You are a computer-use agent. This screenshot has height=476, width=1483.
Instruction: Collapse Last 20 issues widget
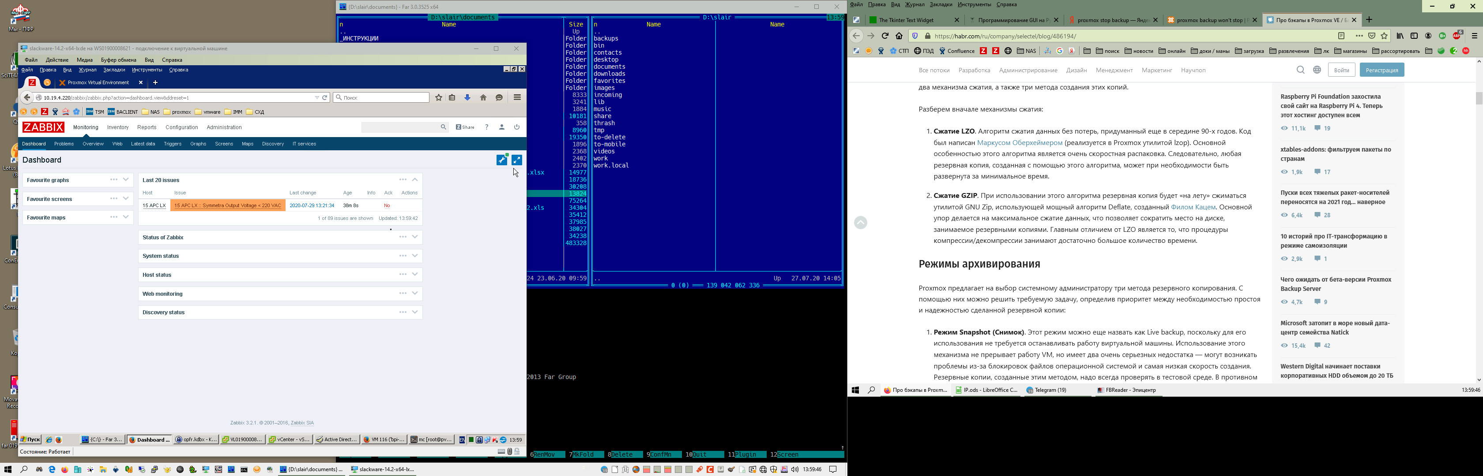415,180
